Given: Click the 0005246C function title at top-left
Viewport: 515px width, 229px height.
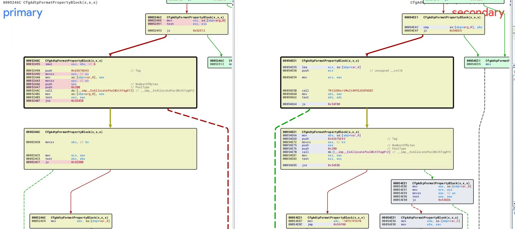Looking at the screenshot, I should (x=50, y=3).
